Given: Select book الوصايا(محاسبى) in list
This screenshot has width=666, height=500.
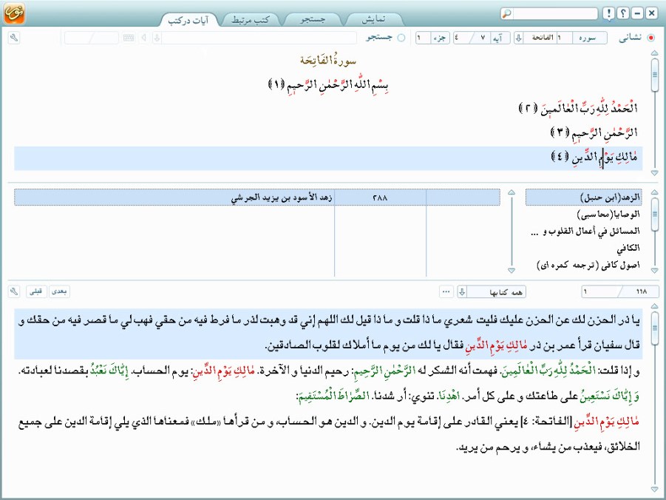Looking at the screenshot, I should 583,214.
